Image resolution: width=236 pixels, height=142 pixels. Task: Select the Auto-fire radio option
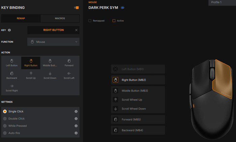[5, 133]
